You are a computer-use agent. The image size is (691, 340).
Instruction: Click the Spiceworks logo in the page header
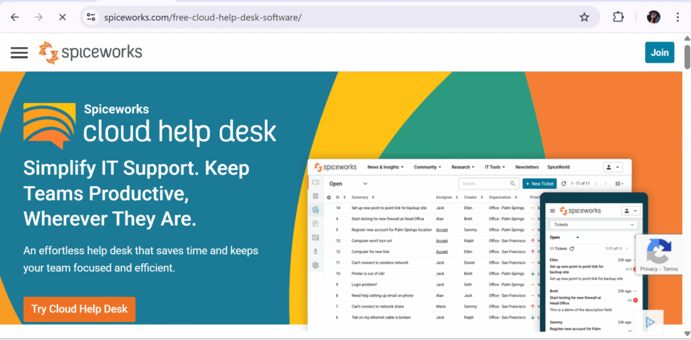(x=90, y=53)
